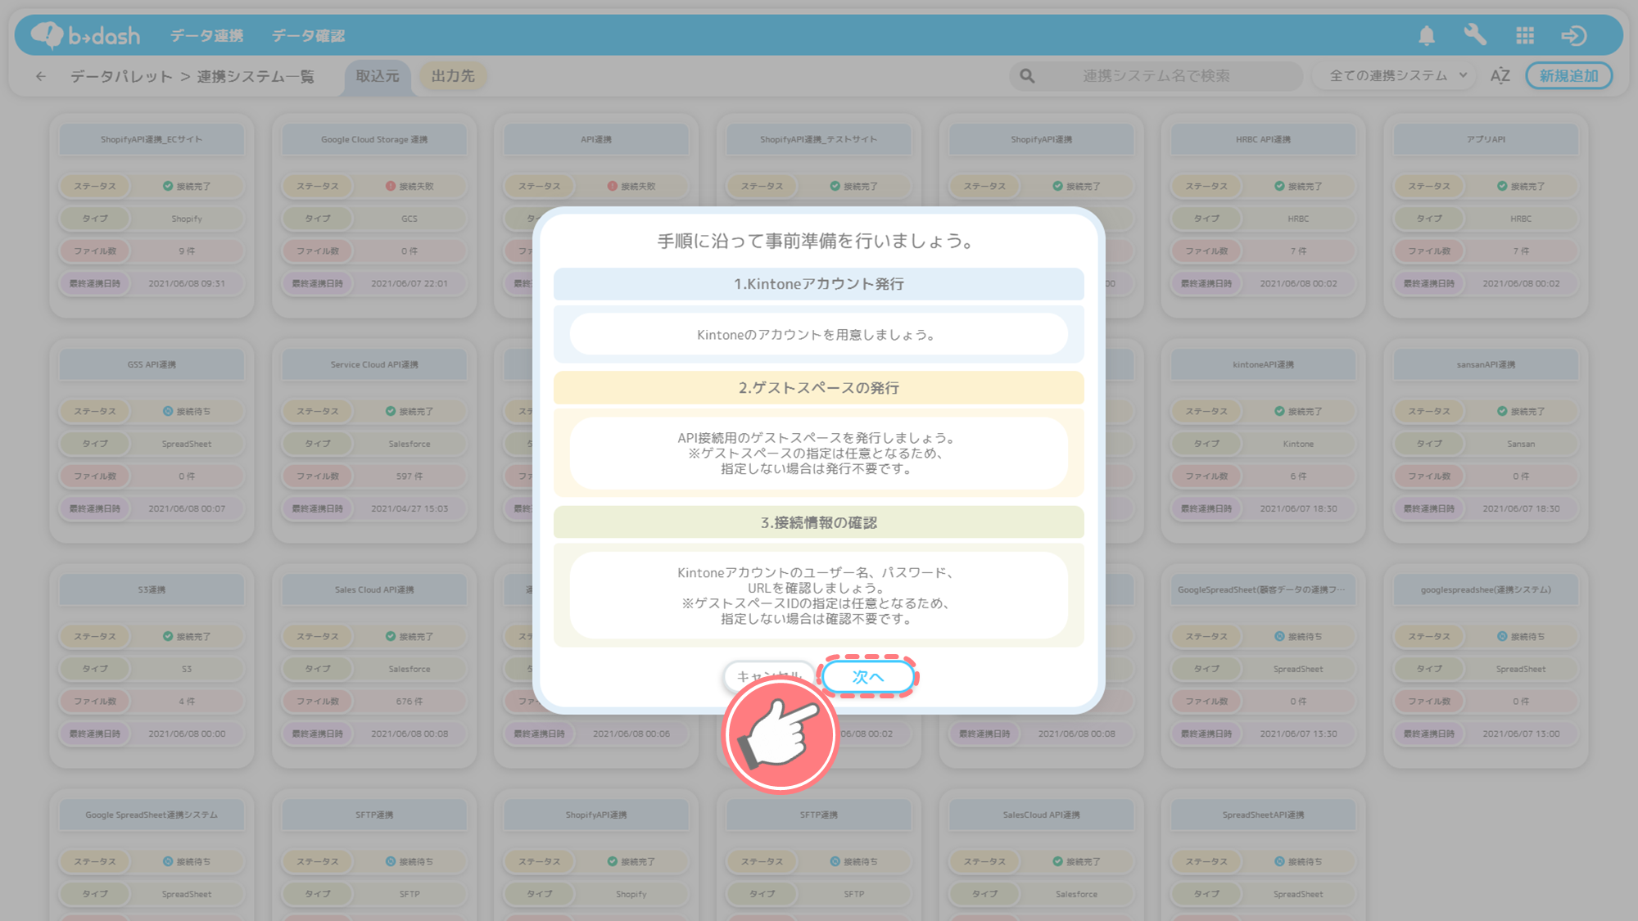Click 2021/04/27 15:03 date value
Screen dimensions: 1638x921
[409, 508]
